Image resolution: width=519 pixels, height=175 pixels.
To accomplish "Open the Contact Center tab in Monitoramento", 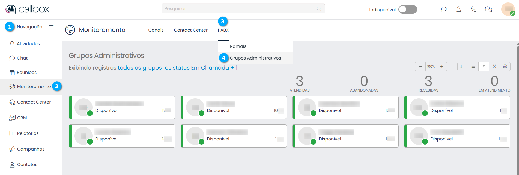I will click(x=191, y=30).
